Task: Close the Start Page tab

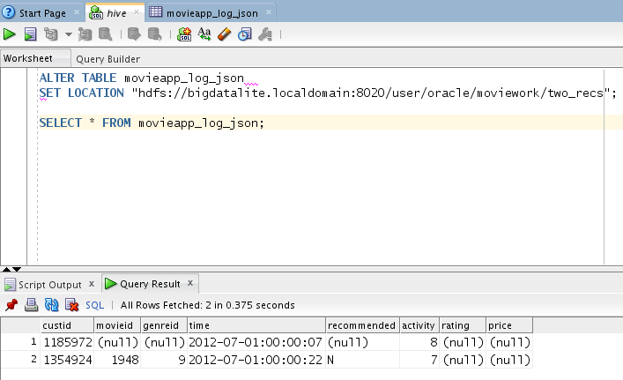Action: coord(77,12)
